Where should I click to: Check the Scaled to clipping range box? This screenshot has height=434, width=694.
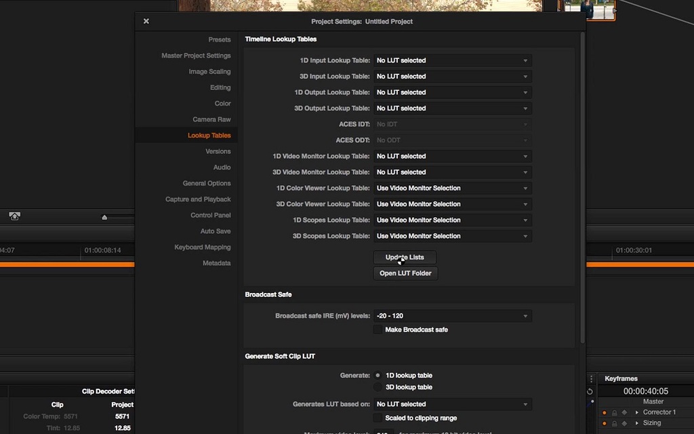(x=377, y=418)
